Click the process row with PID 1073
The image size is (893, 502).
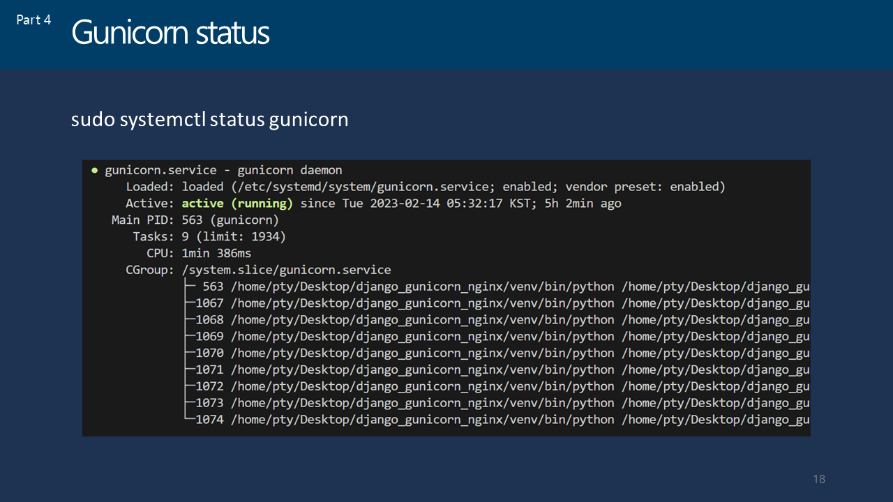497,403
